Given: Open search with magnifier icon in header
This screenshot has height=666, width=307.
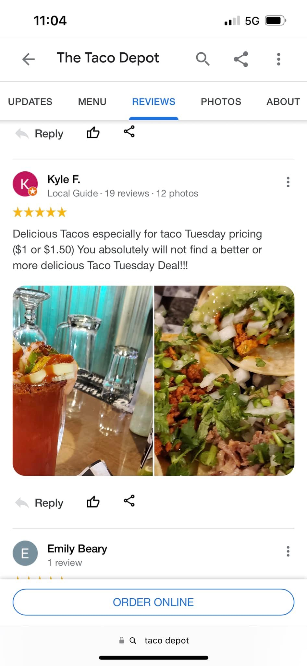Looking at the screenshot, I should click(x=203, y=59).
